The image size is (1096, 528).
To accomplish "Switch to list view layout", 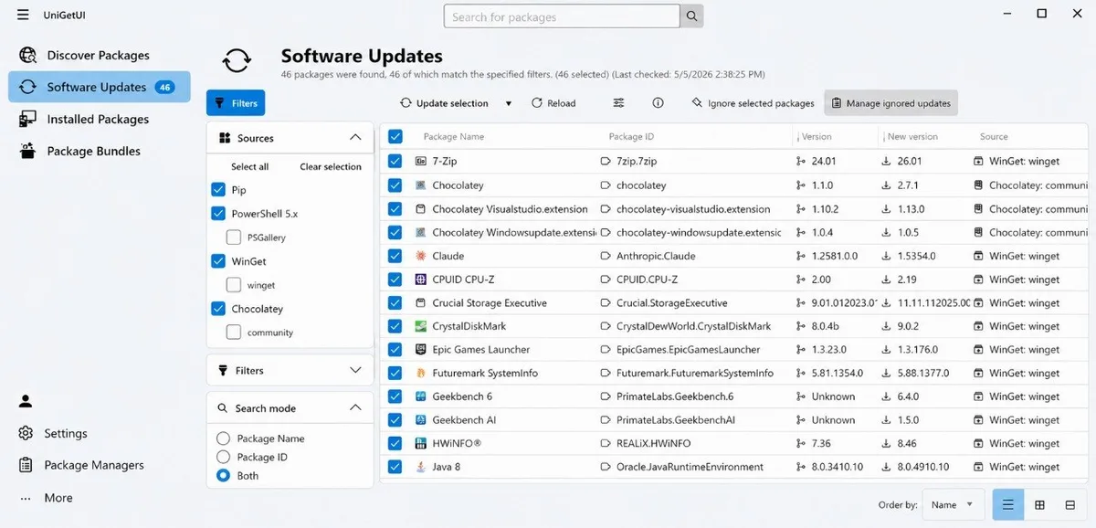I will pyautogui.click(x=1008, y=504).
